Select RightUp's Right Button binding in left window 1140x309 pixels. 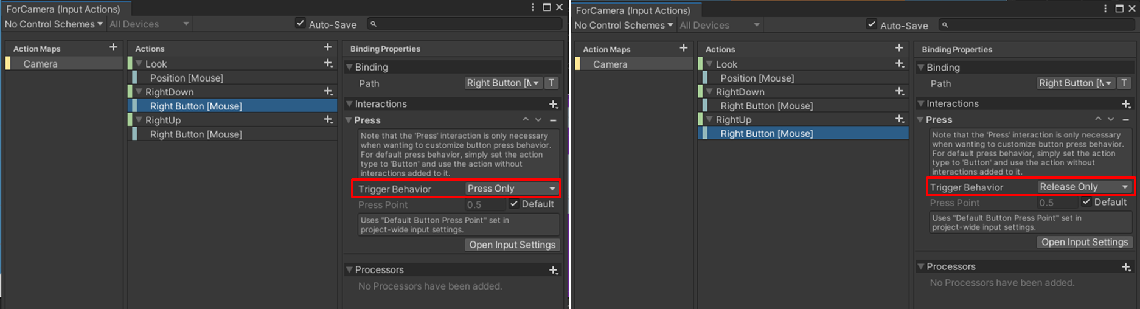tap(234, 134)
